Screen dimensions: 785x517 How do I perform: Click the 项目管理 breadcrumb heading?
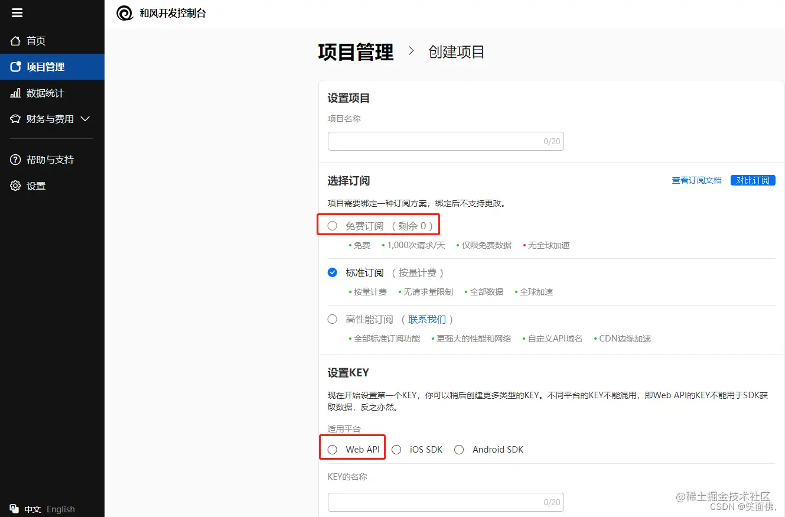point(356,52)
